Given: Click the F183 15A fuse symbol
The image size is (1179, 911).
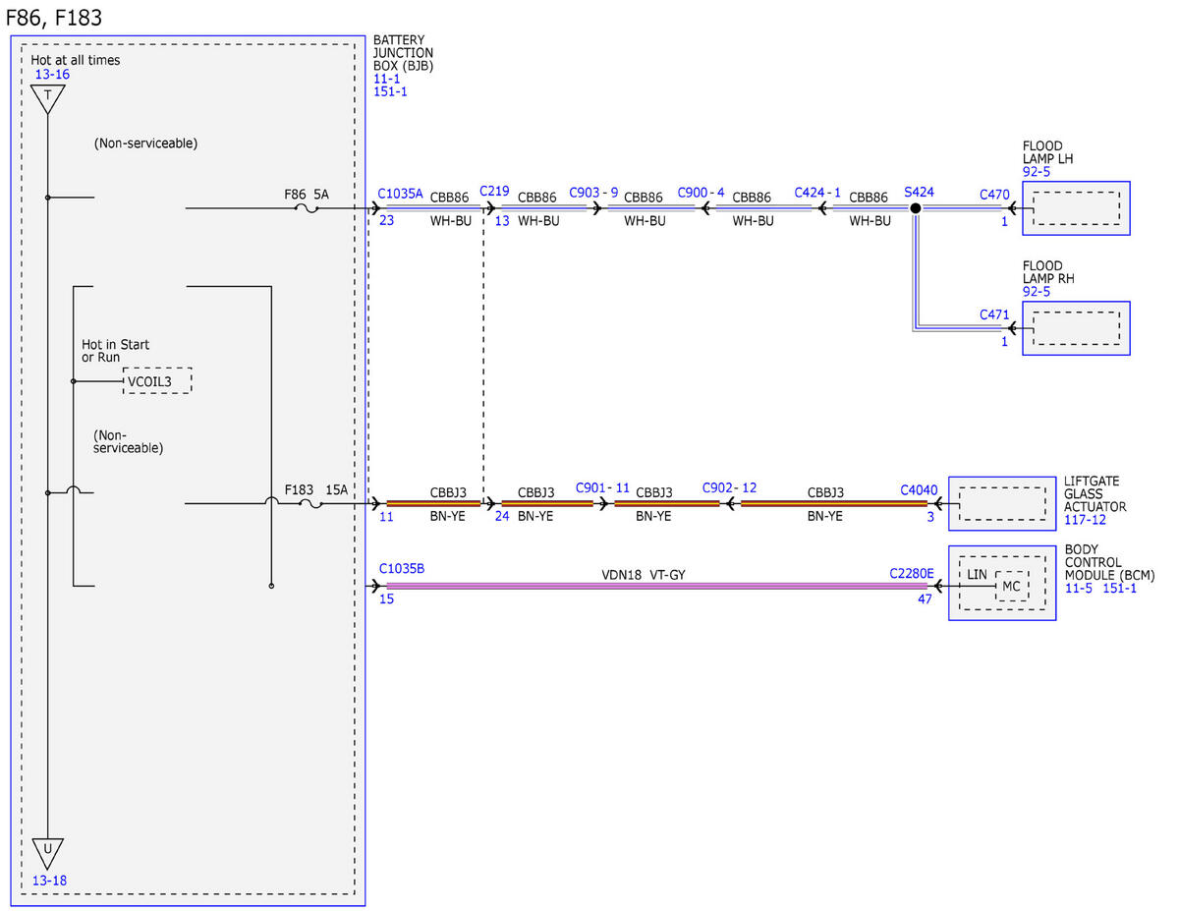Looking at the screenshot, I should pos(311,504).
